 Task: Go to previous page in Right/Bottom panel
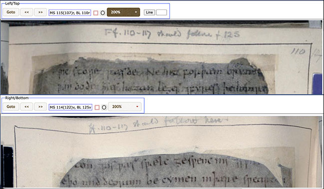26,107
